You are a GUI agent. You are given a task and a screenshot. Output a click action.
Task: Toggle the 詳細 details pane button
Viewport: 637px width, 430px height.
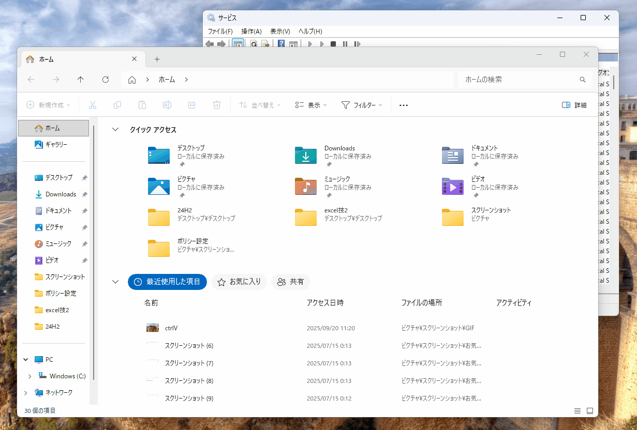574,105
